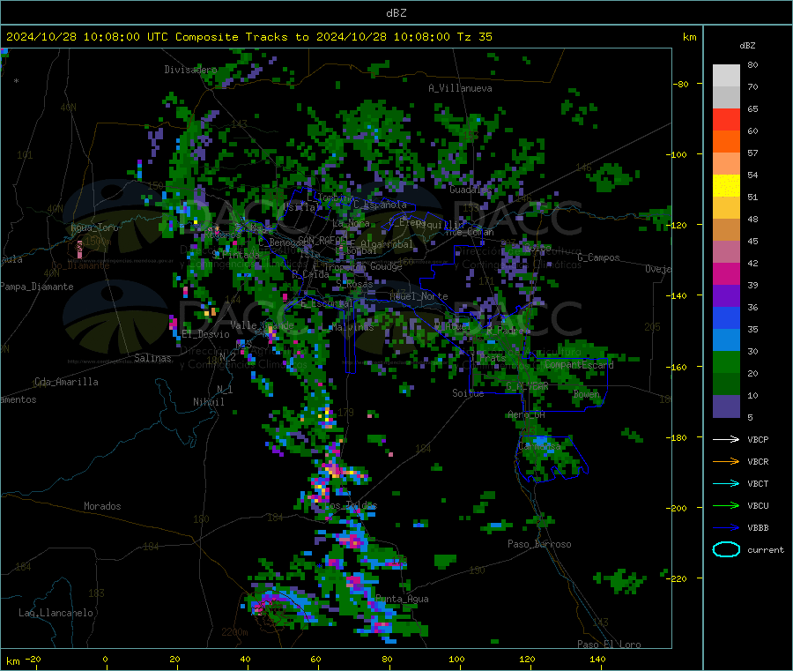The width and height of the screenshot is (793, 671).
Task: Click the Lag.Llancanelo map label
Action: point(56,613)
